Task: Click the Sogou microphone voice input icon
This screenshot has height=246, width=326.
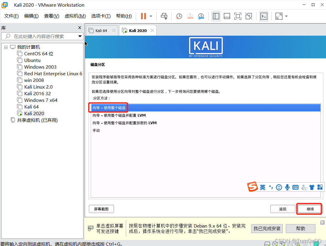Action: (x=287, y=187)
